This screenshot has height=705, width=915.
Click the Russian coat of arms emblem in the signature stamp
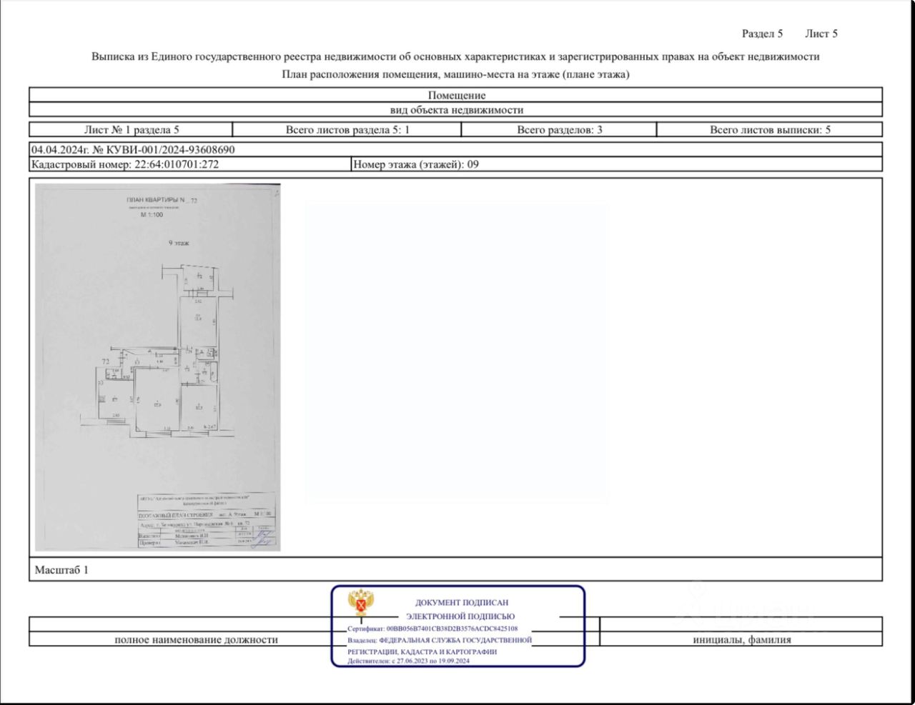coord(362,603)
